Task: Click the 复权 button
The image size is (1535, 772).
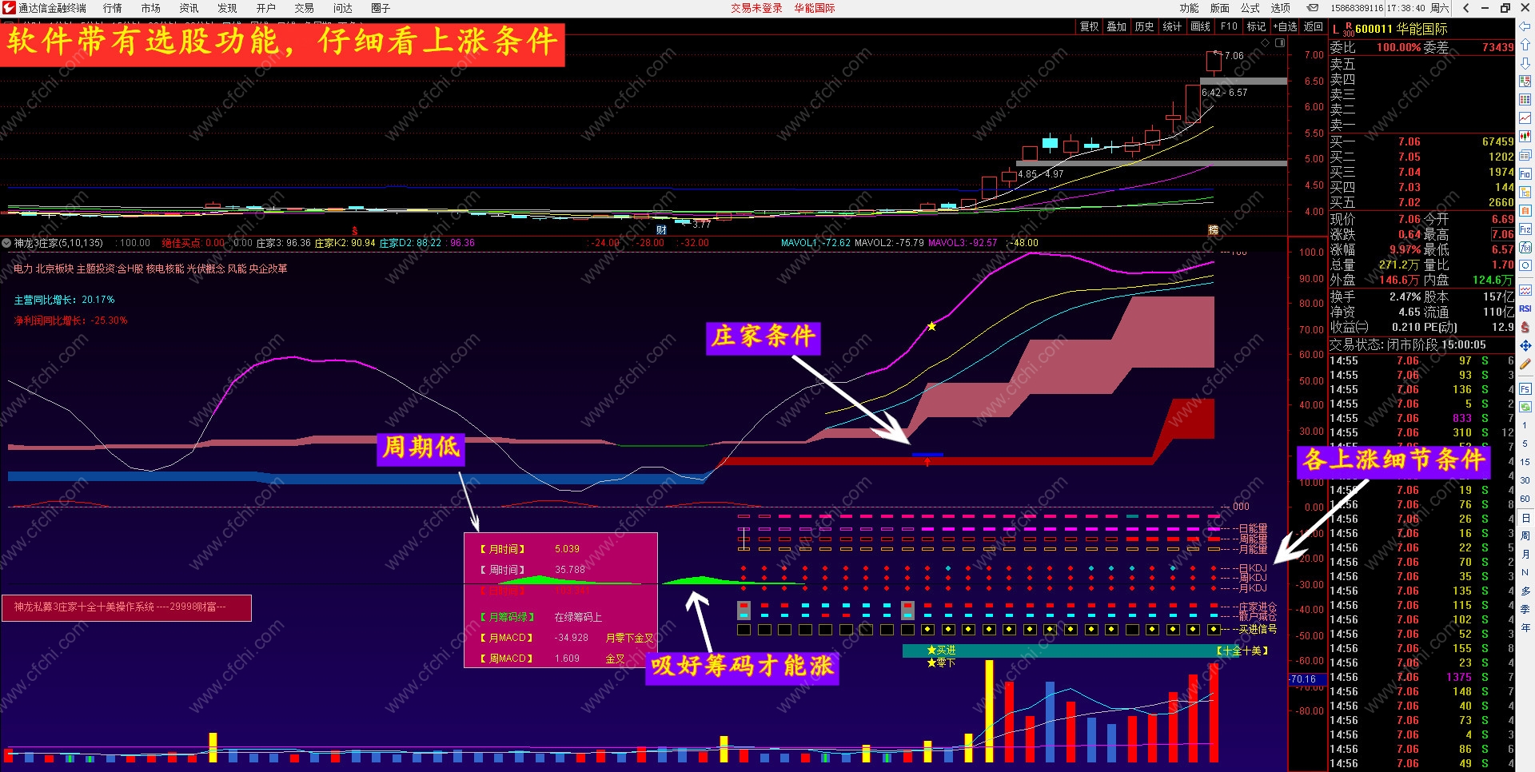Action: [x=1089, y=26]
